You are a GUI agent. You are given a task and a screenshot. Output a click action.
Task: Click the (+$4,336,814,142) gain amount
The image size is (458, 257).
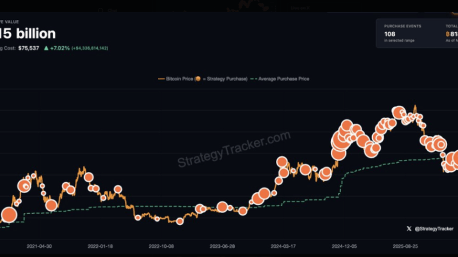[x=90, y=48]
